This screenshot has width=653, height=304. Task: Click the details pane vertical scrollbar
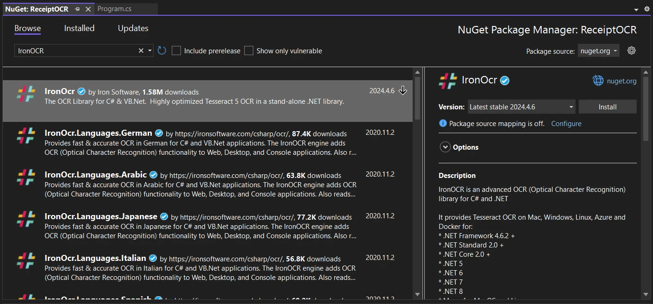click(645, 109)
